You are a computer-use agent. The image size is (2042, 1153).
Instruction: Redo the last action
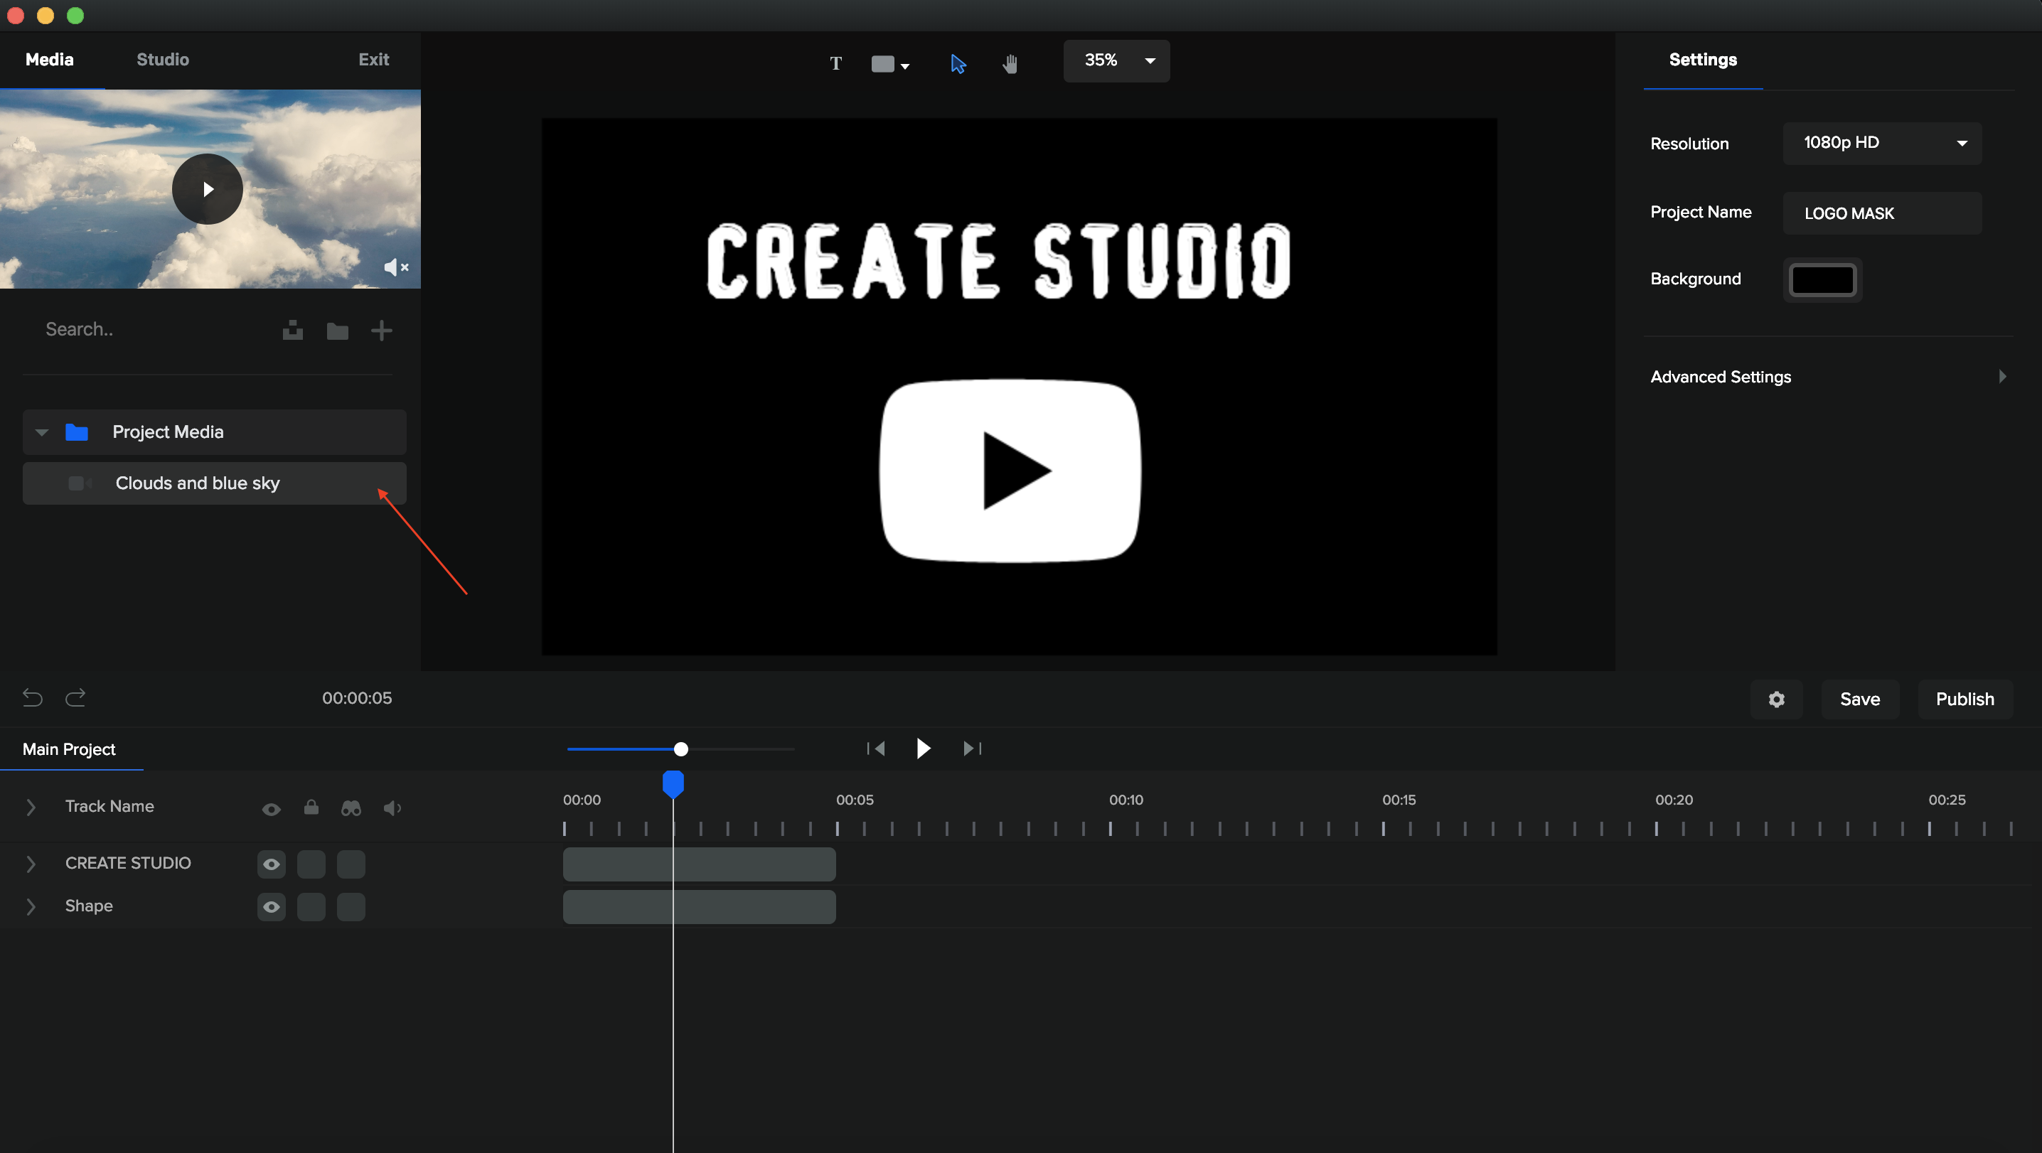[75, 697]
